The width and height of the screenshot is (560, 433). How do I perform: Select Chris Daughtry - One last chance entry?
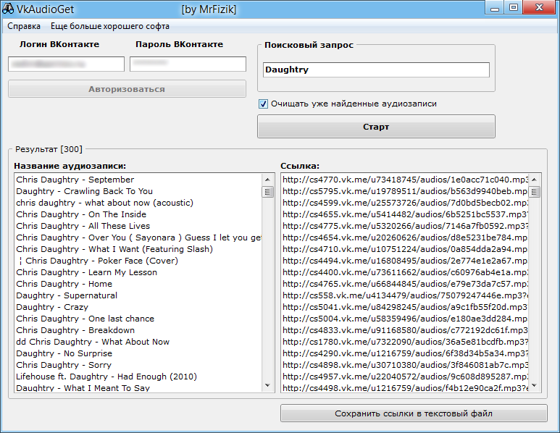(138, 319)
